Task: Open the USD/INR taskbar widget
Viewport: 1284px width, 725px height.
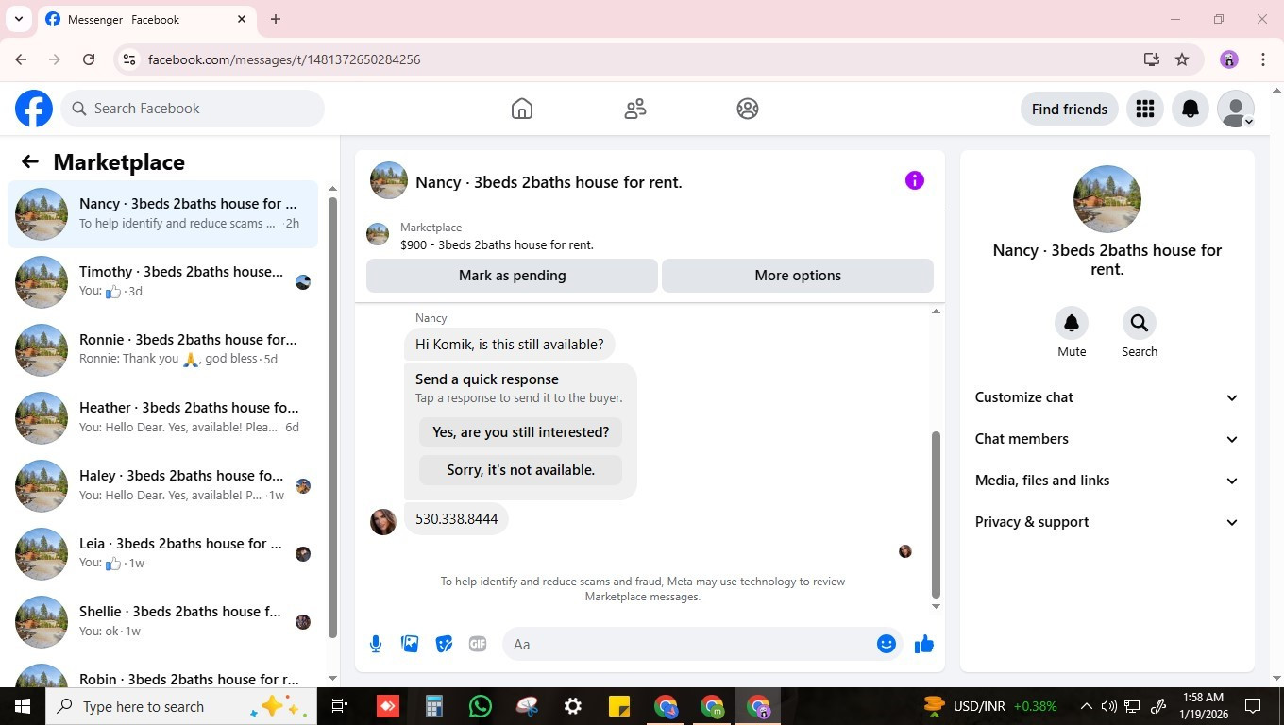Action: pos(991,706)
